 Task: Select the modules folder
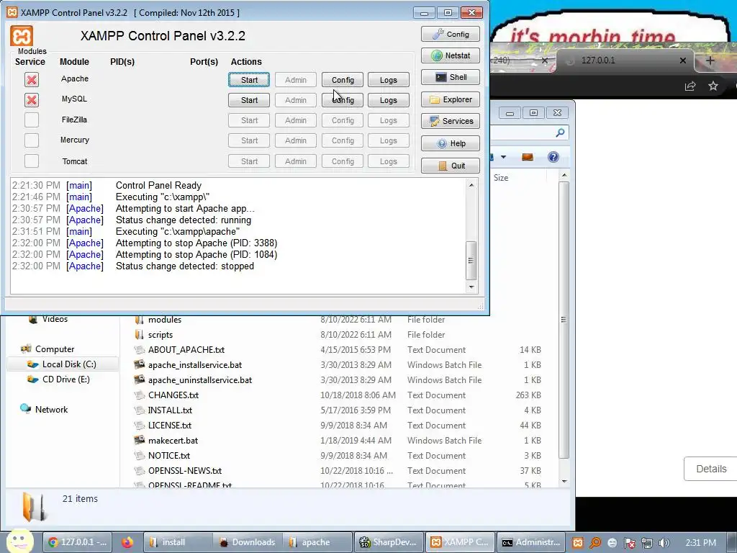pos(165,320)
